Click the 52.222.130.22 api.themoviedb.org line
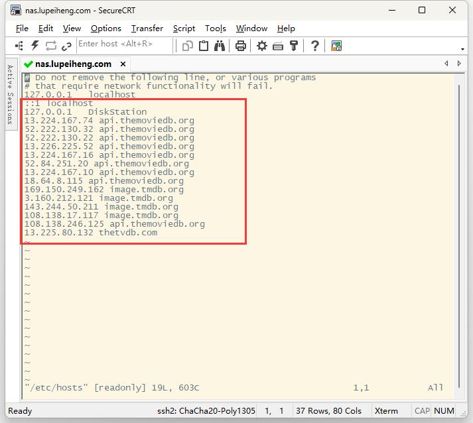The height and width of the screenshot is (423, 473). (109, 138)
